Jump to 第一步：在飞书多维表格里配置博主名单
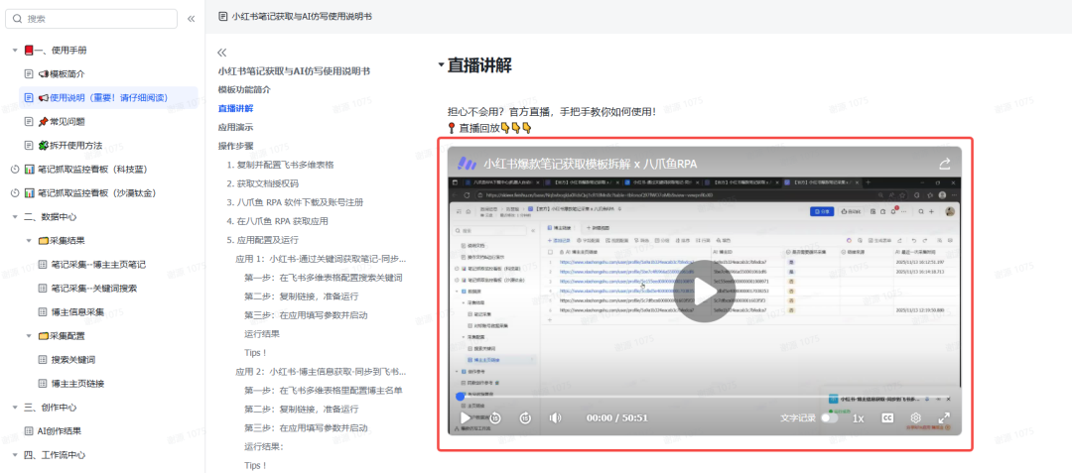Image resolution: width=1072 pixels, height=473 pixels. pos(324,391)
